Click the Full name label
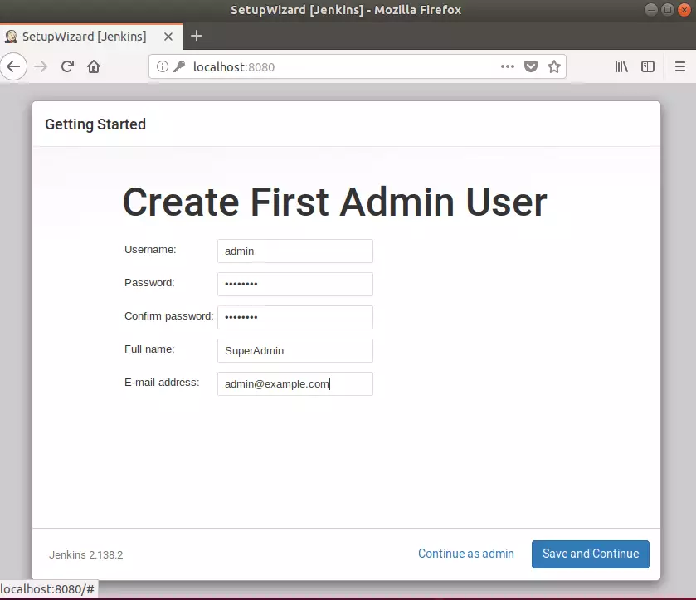Viewport: 696px width, 600px height. pos(149,349)
